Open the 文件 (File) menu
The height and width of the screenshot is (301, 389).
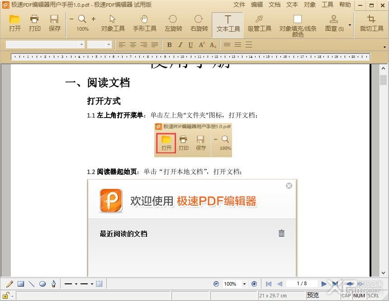239,5
